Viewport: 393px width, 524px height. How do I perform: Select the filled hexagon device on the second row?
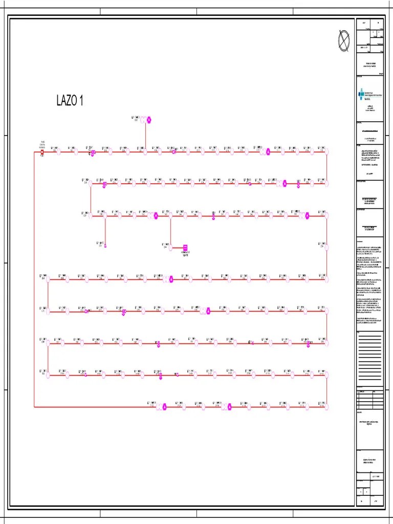click(285, 184)
